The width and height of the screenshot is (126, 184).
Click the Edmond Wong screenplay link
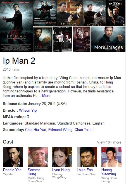pos(60,130)
